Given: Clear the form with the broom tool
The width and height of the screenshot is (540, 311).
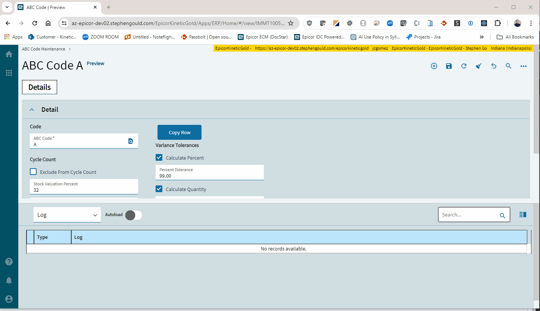Looking at the screenshot, I should pyautogui.click(x=479, y=66).
